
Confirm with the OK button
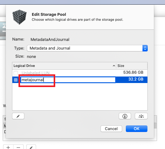pyautogui.click(x=137, y=129)
